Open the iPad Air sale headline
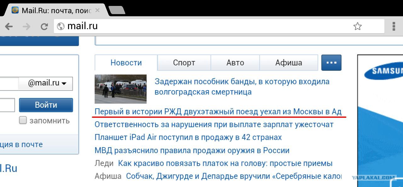This screenshot has height=187, width=403. [x=188, y=137]
